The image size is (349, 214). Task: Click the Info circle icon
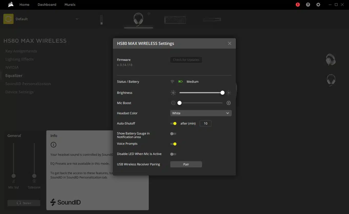click(53, 145)
